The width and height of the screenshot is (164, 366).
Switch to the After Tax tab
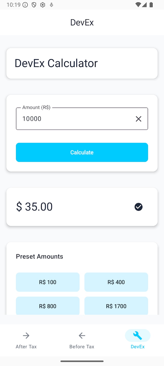[26, 340]
